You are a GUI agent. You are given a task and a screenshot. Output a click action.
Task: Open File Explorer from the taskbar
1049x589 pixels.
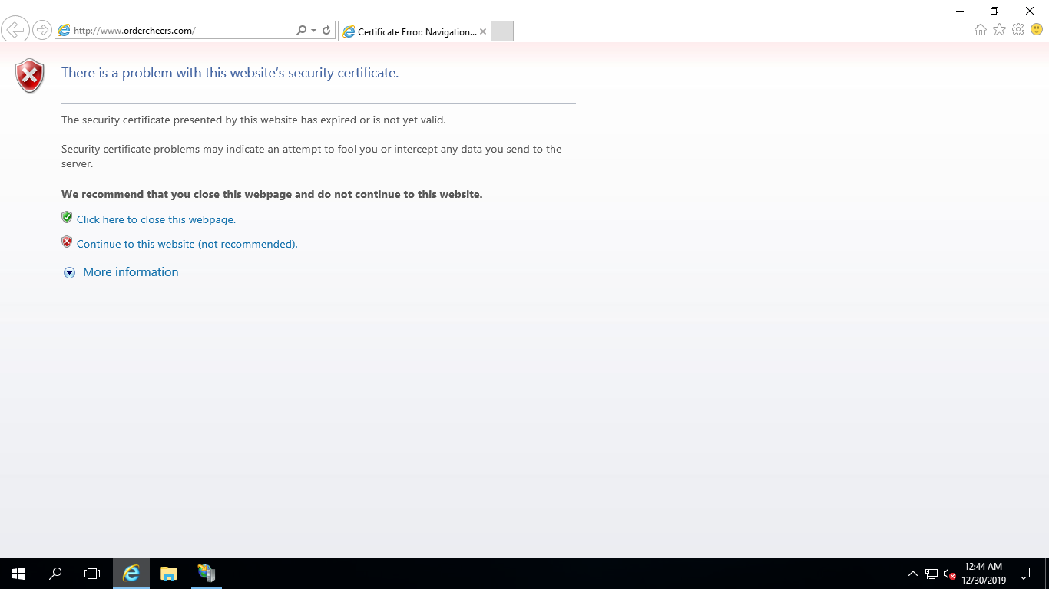point(168,574)
